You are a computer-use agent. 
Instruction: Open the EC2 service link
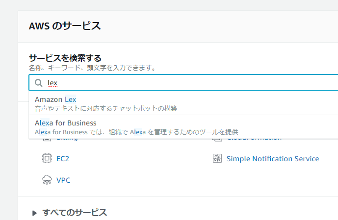63,159
